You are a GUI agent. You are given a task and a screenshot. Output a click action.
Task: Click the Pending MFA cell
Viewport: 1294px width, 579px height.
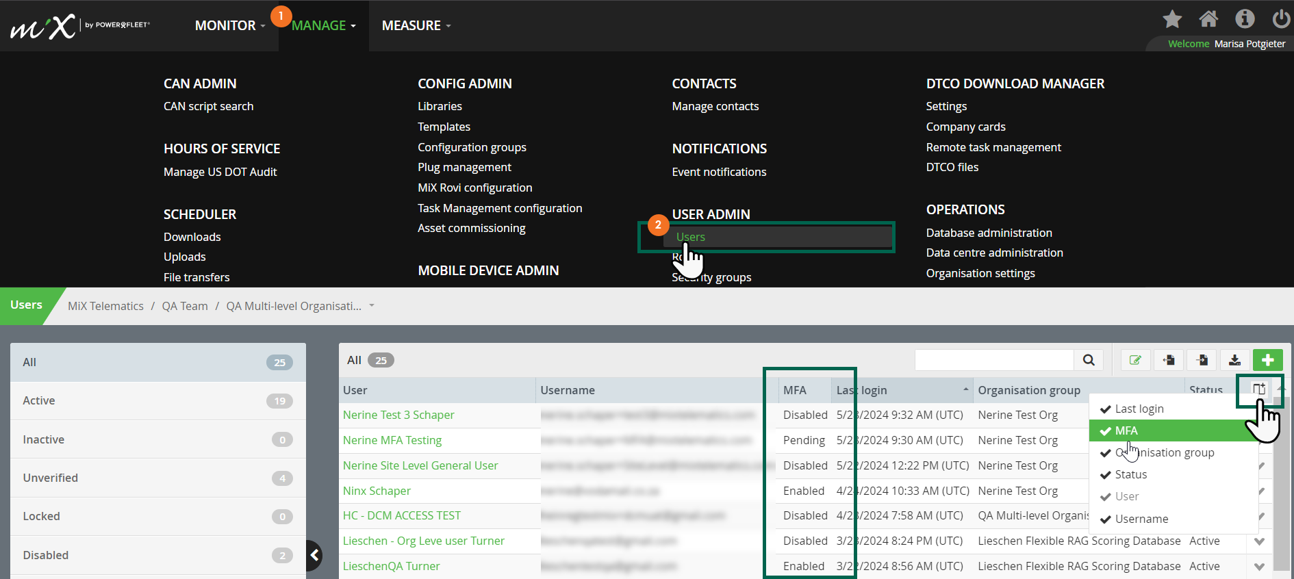(x=804, y=440)
